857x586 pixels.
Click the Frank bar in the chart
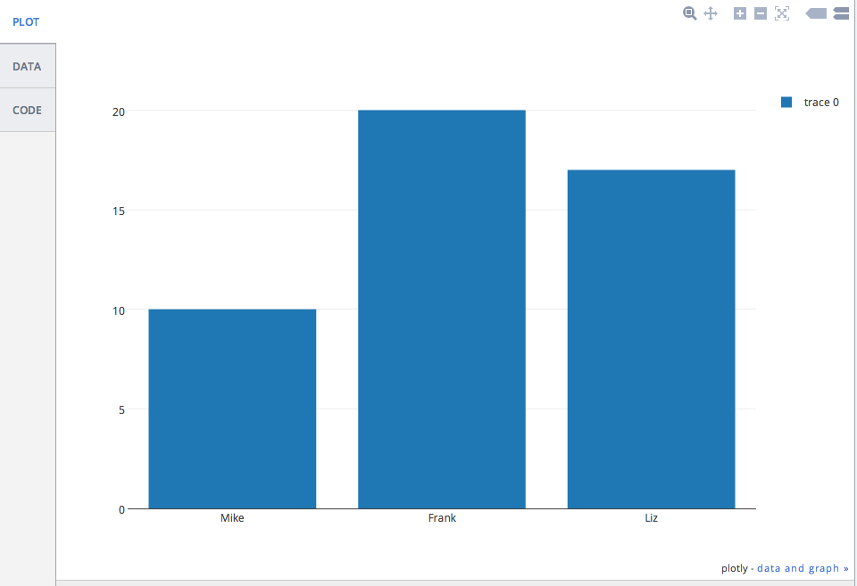pos(442,310)
